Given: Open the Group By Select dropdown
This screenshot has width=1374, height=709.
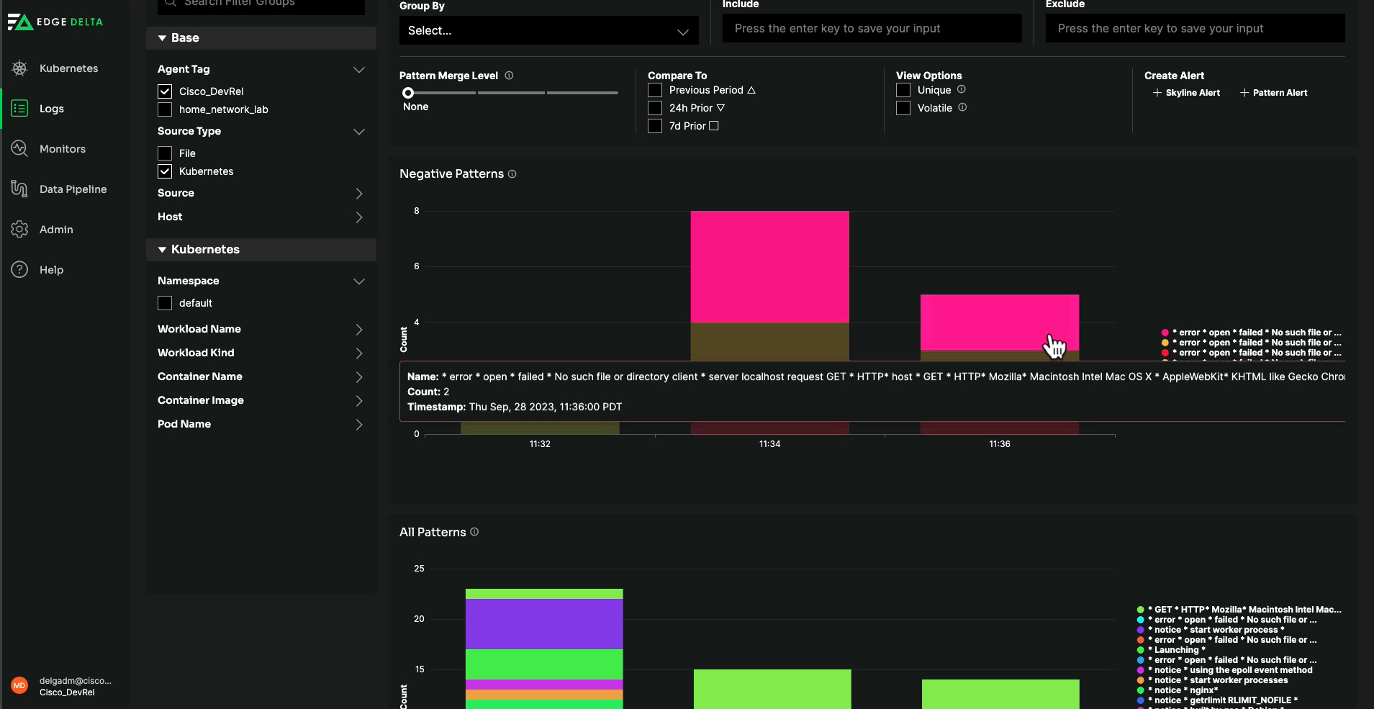Looking at the screenshot, I should (548, 31).
